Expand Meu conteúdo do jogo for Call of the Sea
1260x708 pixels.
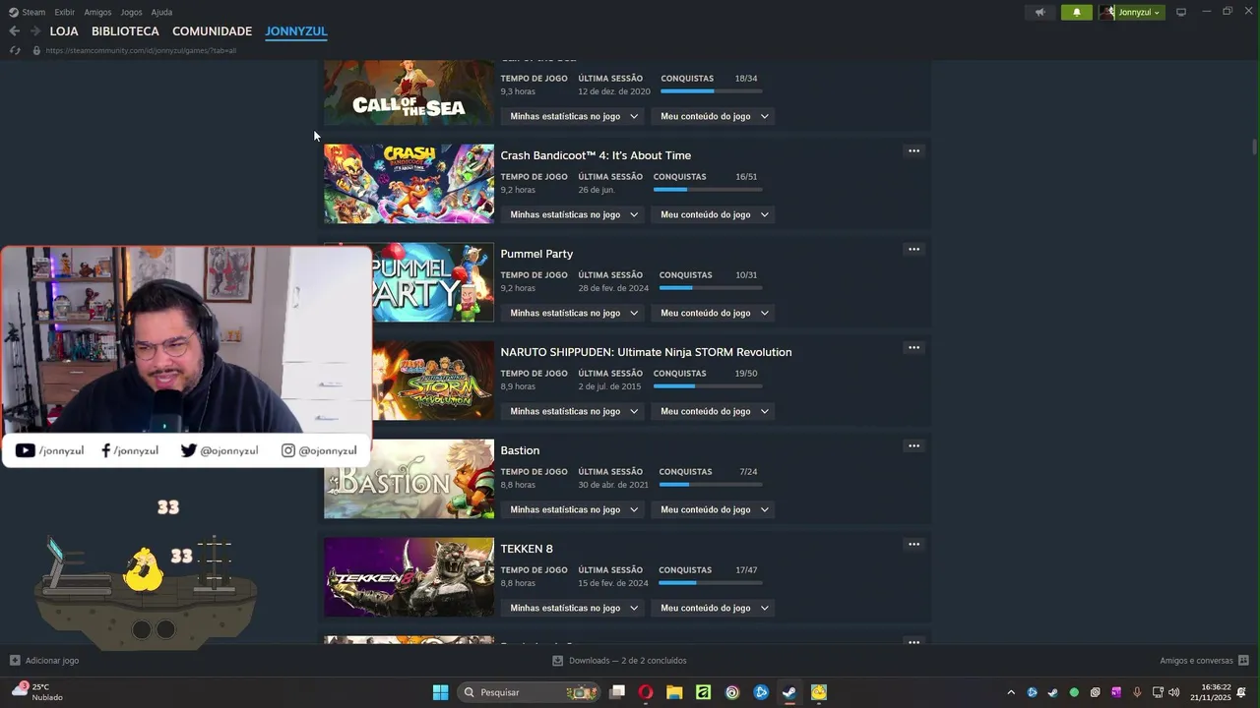tap(714, 116)
